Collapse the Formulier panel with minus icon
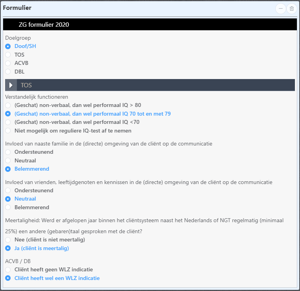 [x=281, y=9]
